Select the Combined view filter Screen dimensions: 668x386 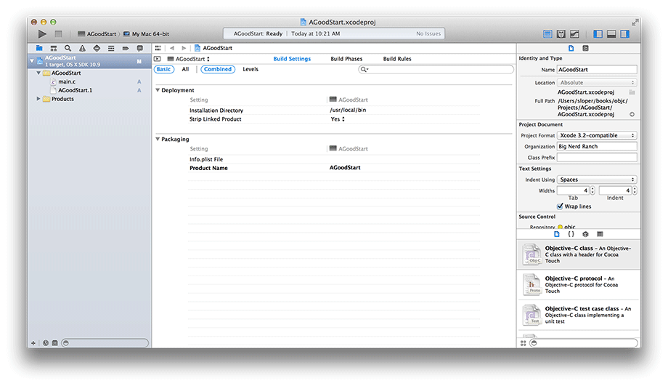pyautogui.click(x=218, y=69)
